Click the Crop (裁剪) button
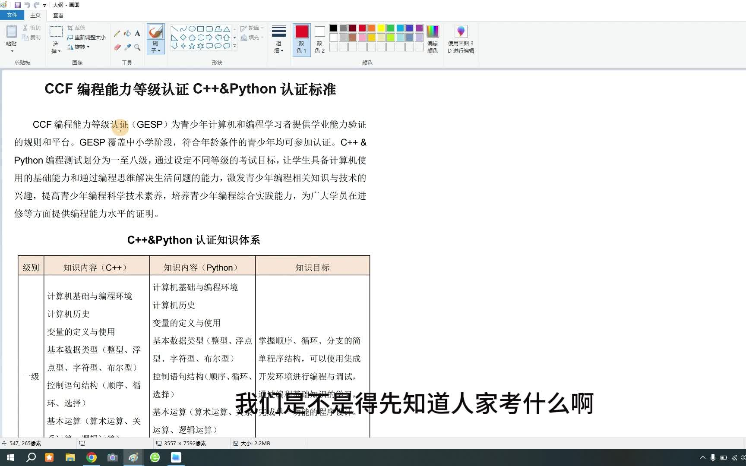The image size is (746, 466). pos(76,28)
